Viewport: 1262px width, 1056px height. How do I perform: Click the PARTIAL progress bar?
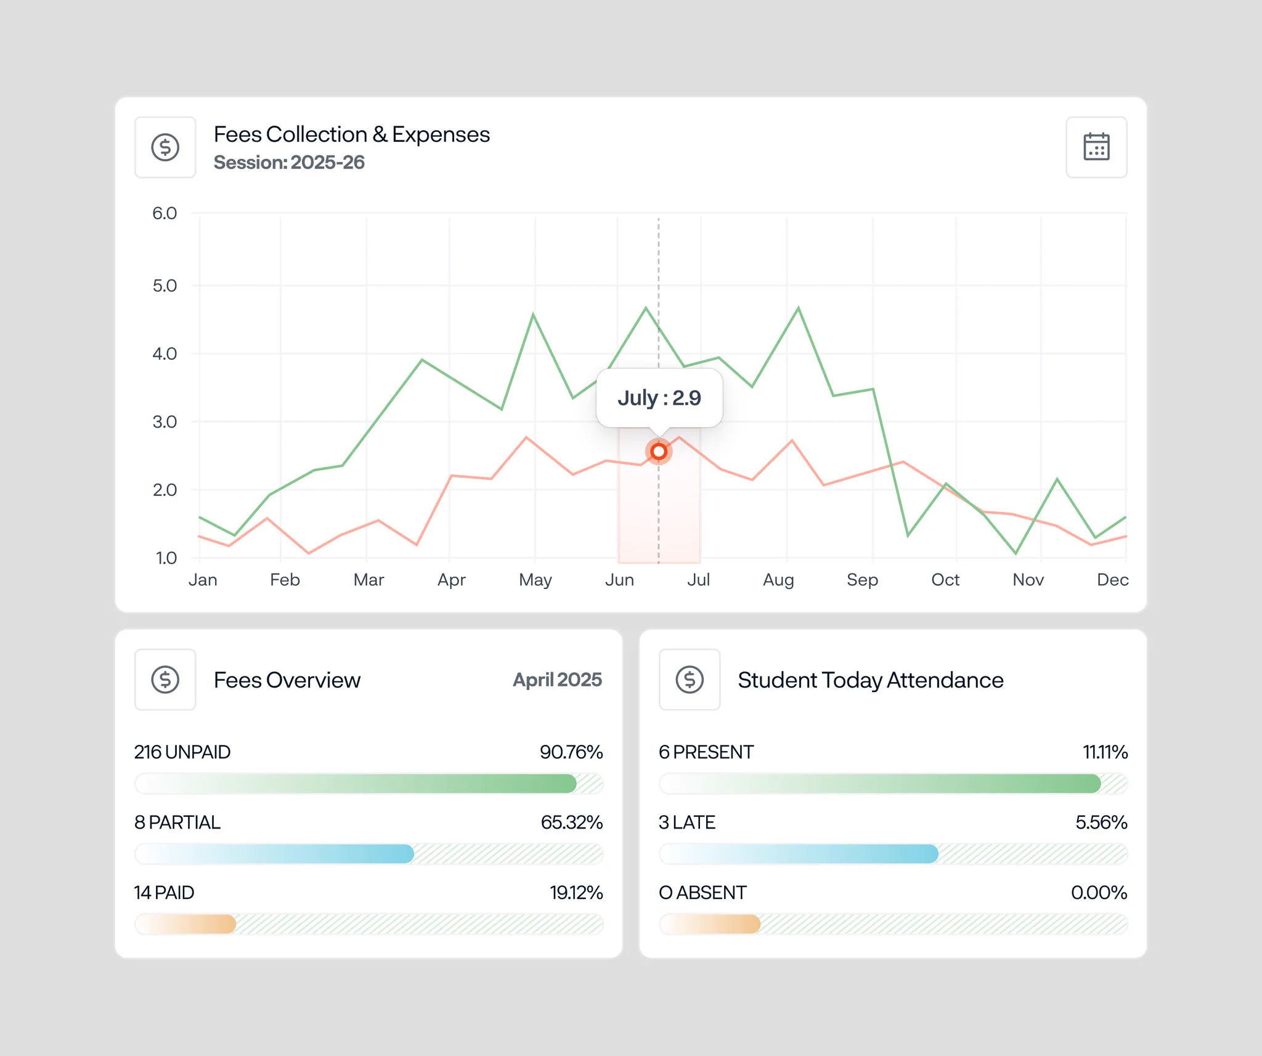coord(368,854)
